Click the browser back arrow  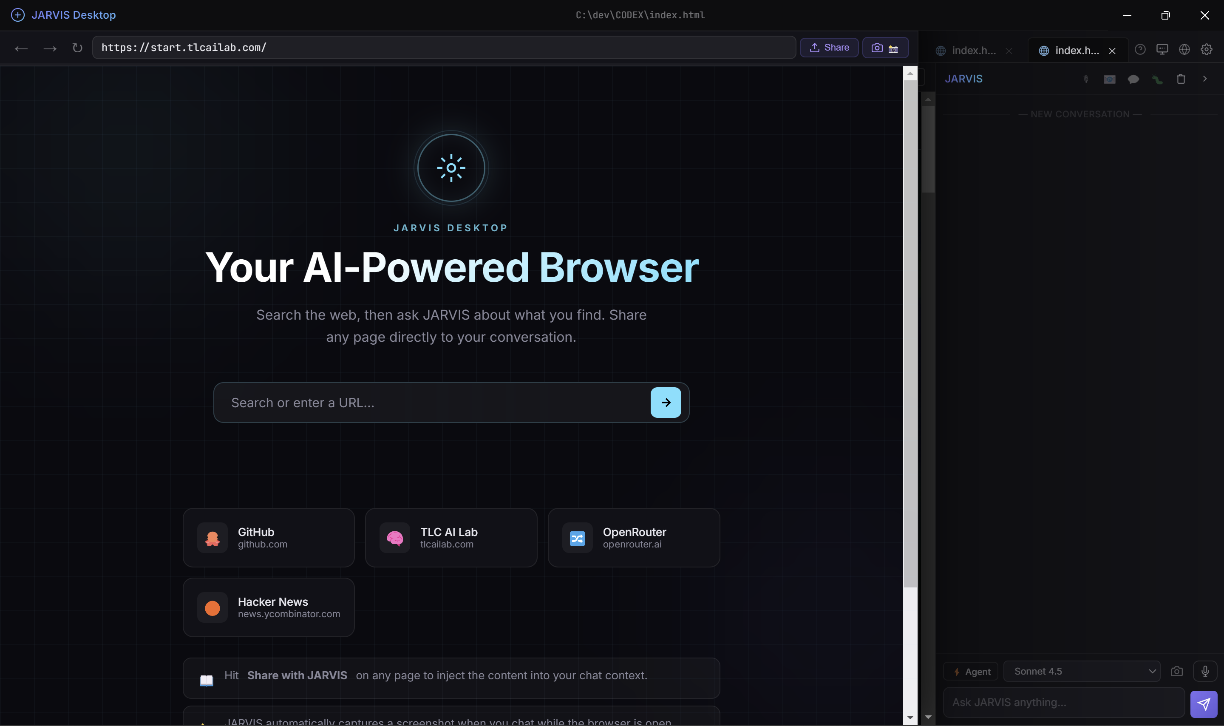[21, 48]
